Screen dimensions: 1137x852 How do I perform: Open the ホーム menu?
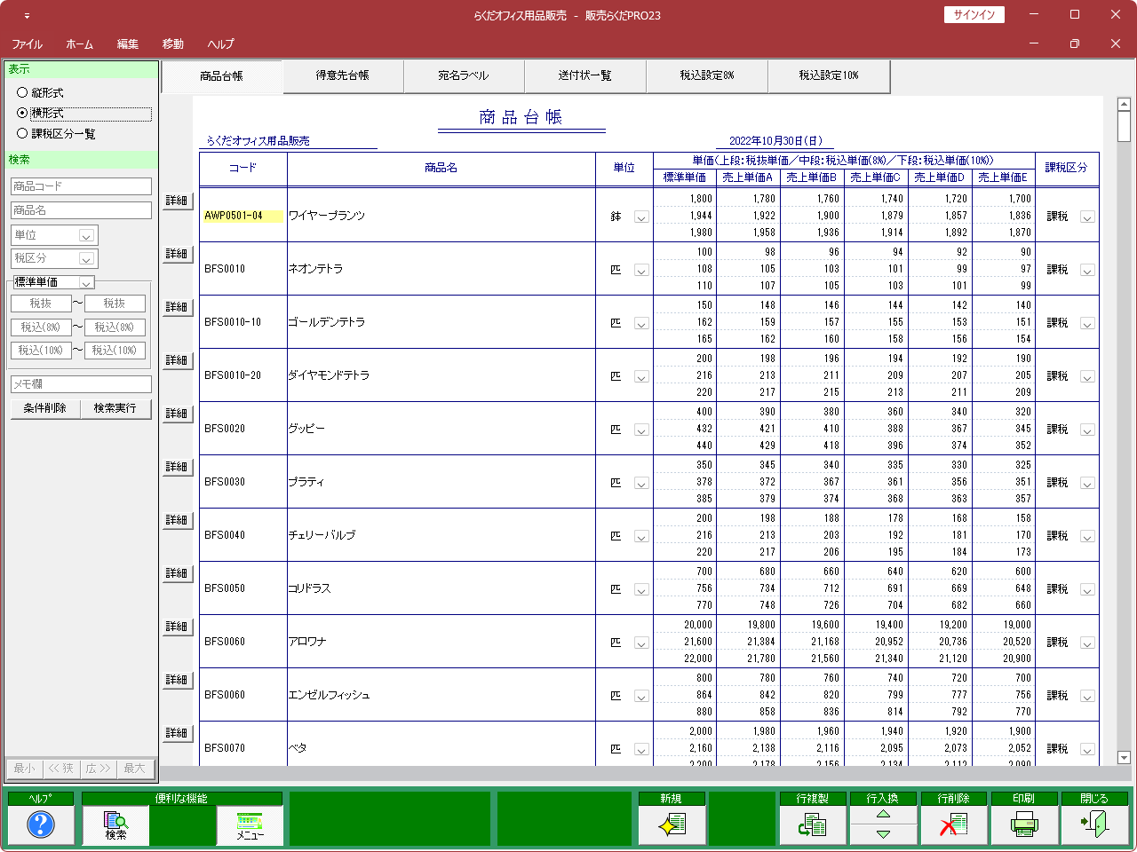79,43
